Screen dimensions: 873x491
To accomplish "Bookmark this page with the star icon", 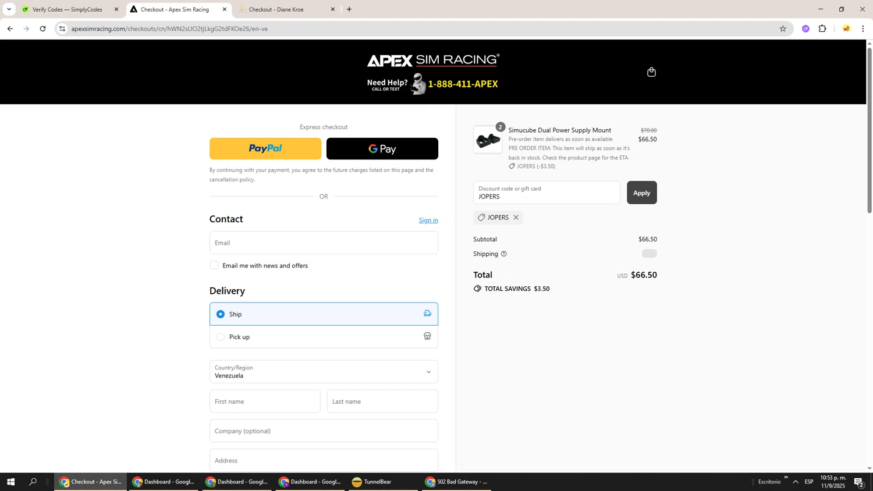I will (783, 29).
